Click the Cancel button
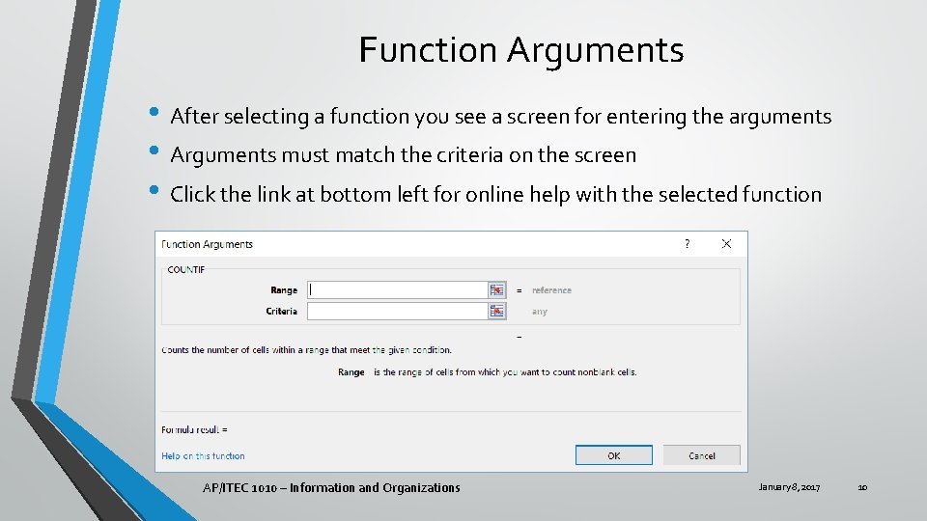Viewport: 927px width, 521px height. (702, 455)
